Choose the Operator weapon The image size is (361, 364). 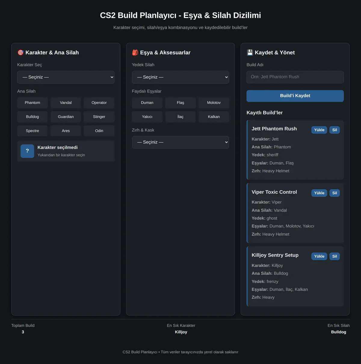coord(99,103)
